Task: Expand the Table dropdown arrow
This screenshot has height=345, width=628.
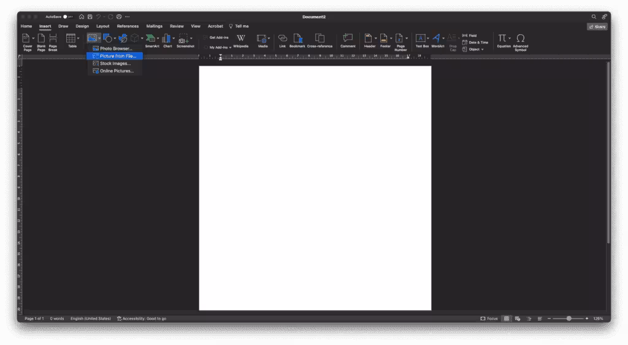Action: pyautogui.click(x=78, y=39)
